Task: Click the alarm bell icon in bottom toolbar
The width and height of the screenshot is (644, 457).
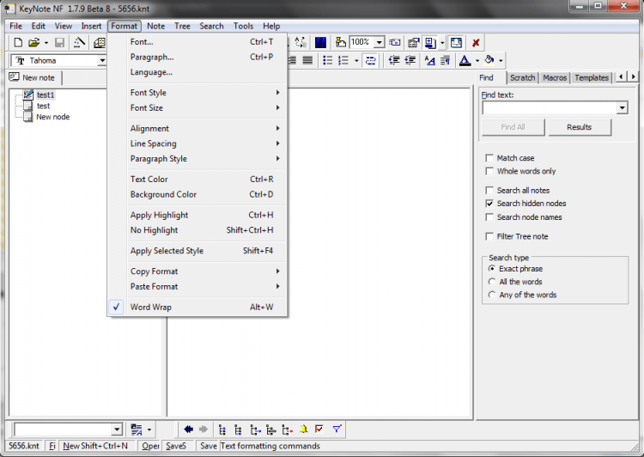Action: tap(303, 430)
